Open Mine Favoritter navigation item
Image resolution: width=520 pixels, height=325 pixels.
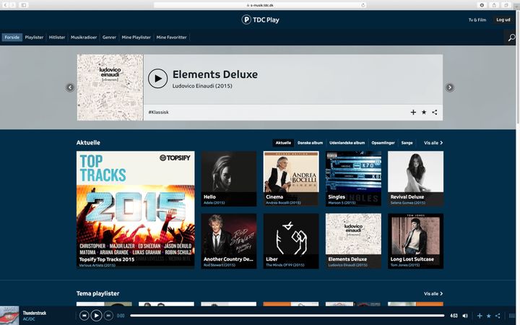[171, 38]
